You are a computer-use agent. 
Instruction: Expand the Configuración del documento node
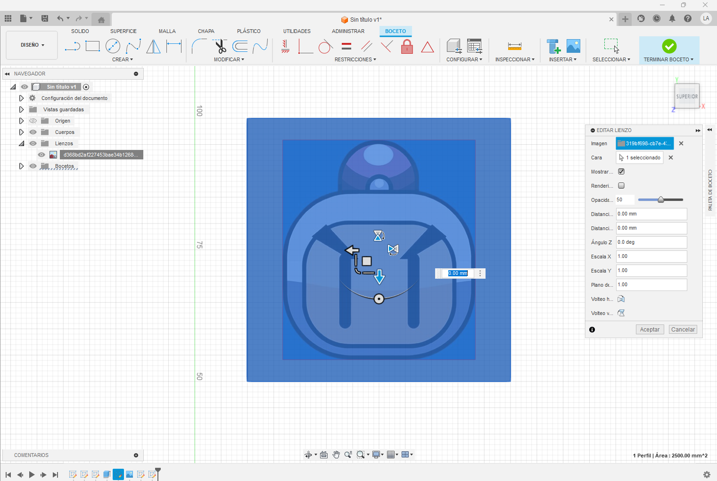pyautogui.click(x=21, y=98)
